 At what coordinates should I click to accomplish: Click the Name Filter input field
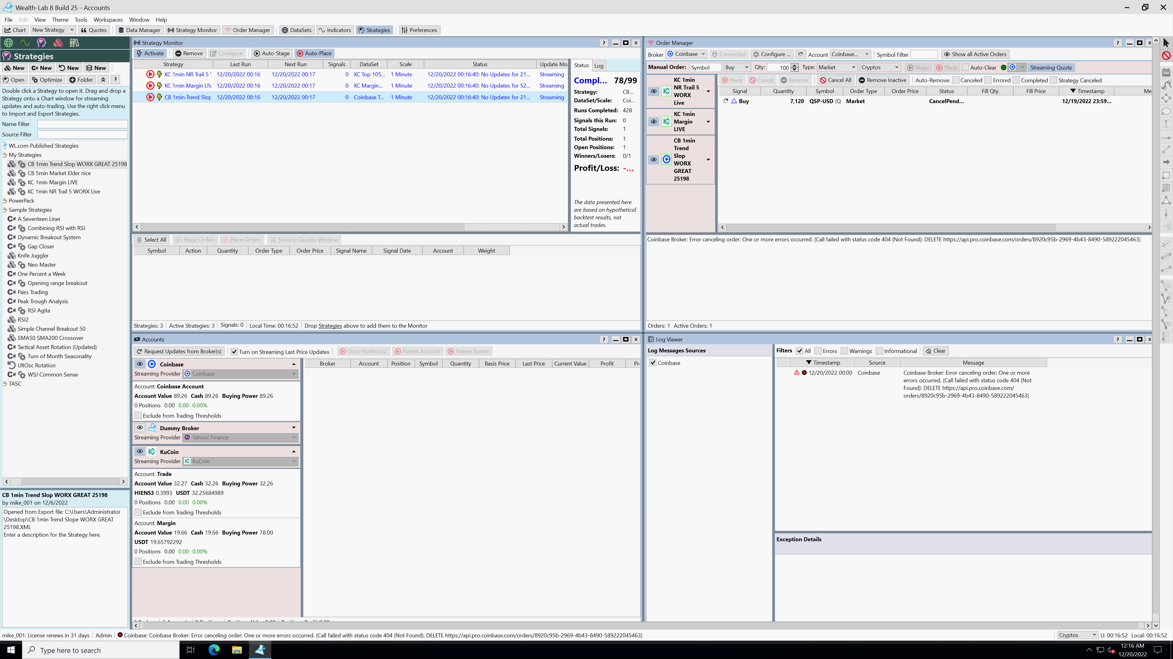(82, 124)
